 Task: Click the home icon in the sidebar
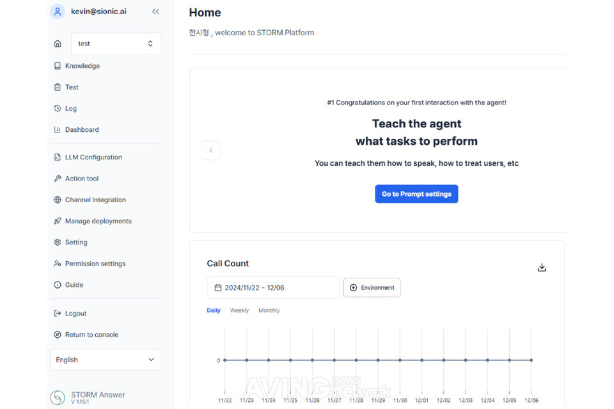tap(58, 44)
